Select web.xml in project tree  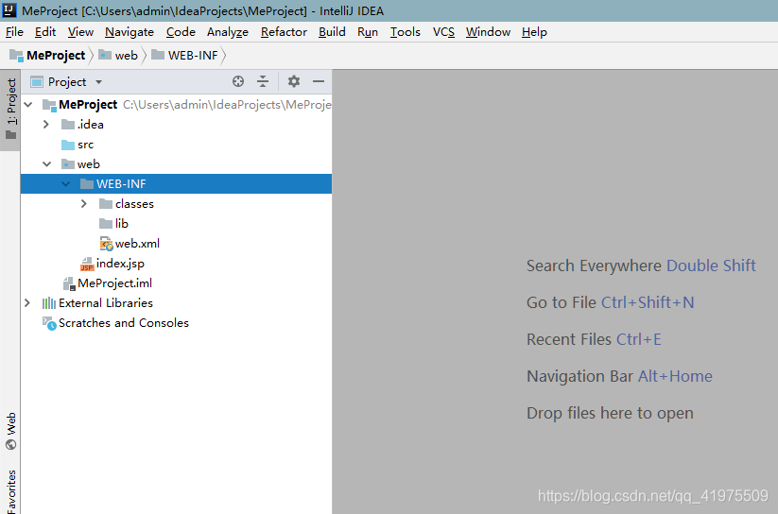point(176,244)
